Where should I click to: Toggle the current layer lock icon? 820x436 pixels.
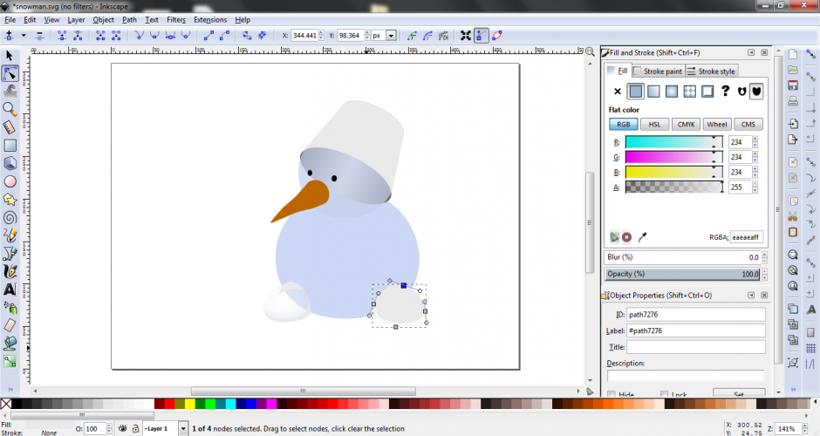[x=135, y=429]
